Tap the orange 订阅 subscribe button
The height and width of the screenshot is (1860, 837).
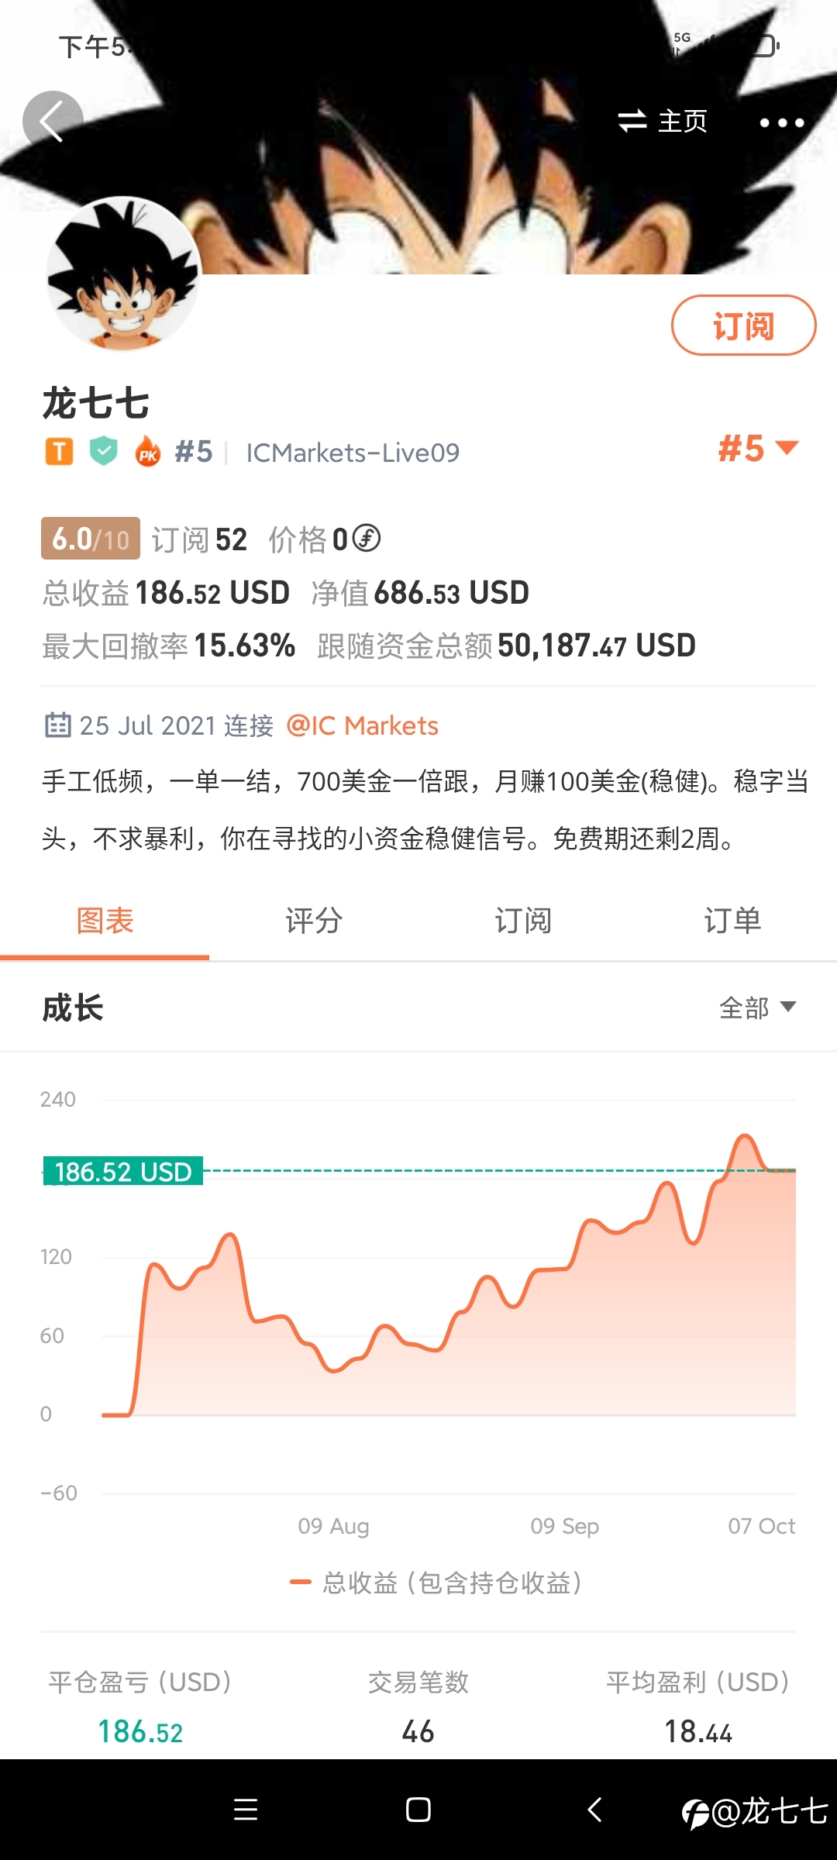click(743, 325)
